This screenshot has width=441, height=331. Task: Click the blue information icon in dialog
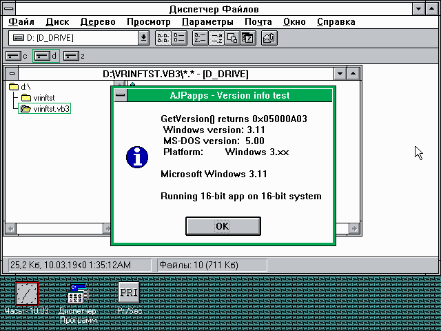pos(137,157)
